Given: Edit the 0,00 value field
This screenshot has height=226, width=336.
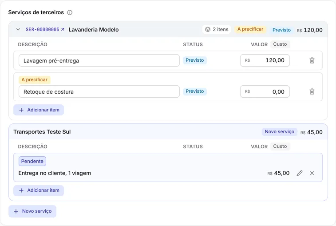Looking at the screenshot, I should point(265,91).
